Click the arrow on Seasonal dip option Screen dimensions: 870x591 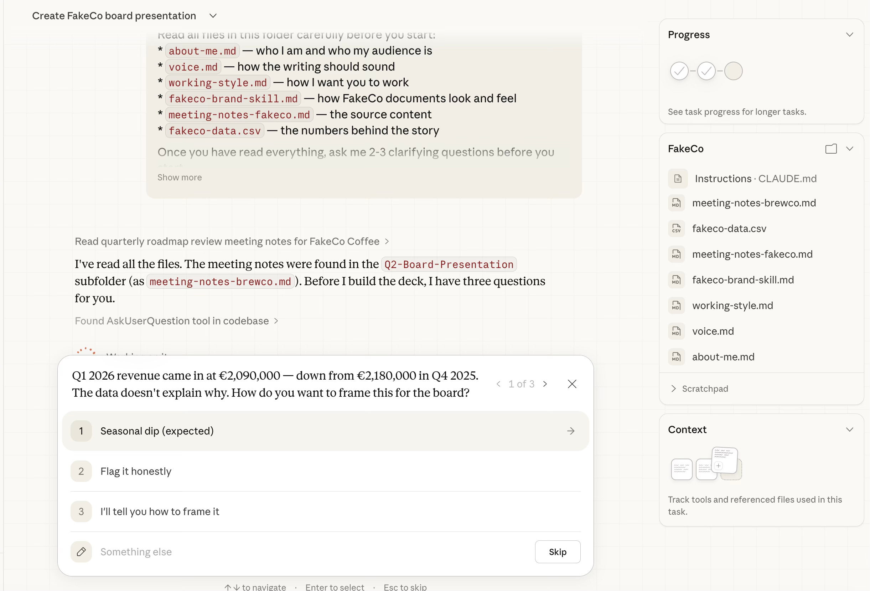pyautogui.click(x=570, y=431)
